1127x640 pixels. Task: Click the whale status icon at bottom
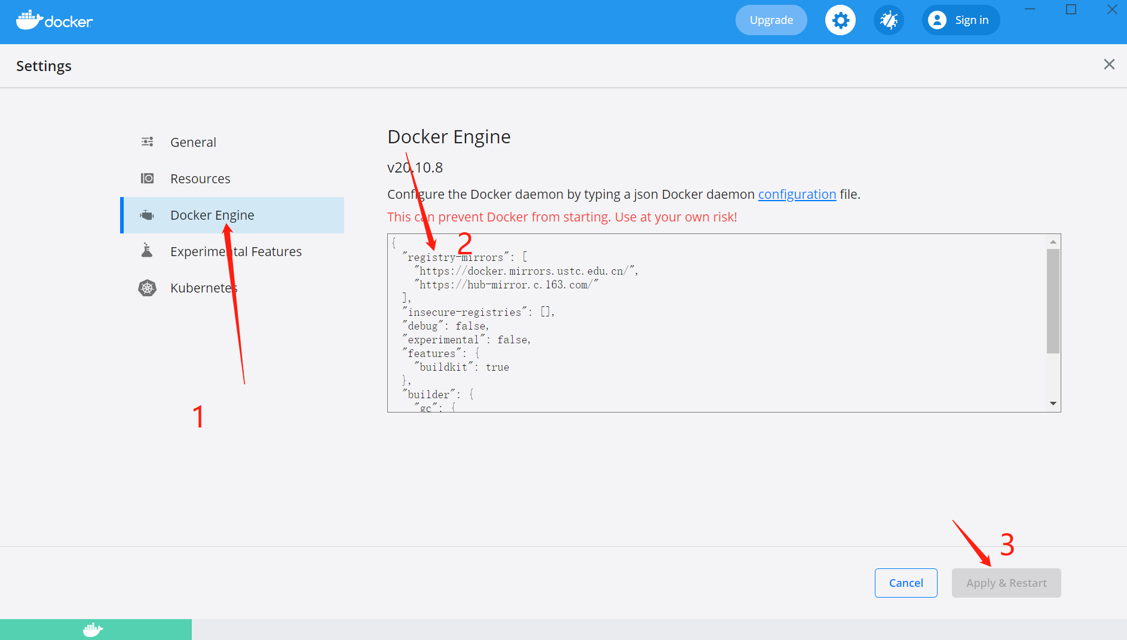pyautogui.click(x=93, y=629)
